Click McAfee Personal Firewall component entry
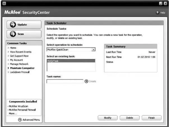The image size is (169, 127). [22, 110]
